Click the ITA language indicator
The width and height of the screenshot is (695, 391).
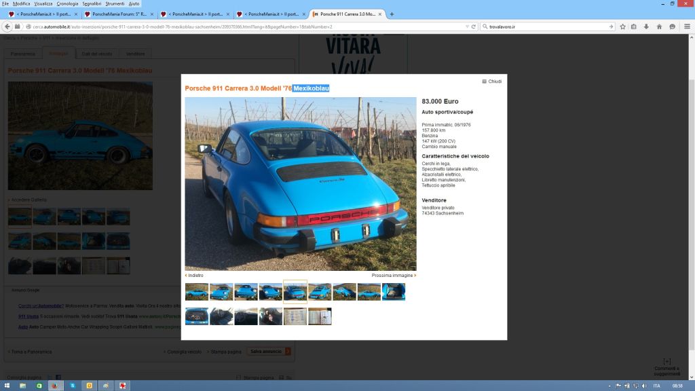pos(656,386)
